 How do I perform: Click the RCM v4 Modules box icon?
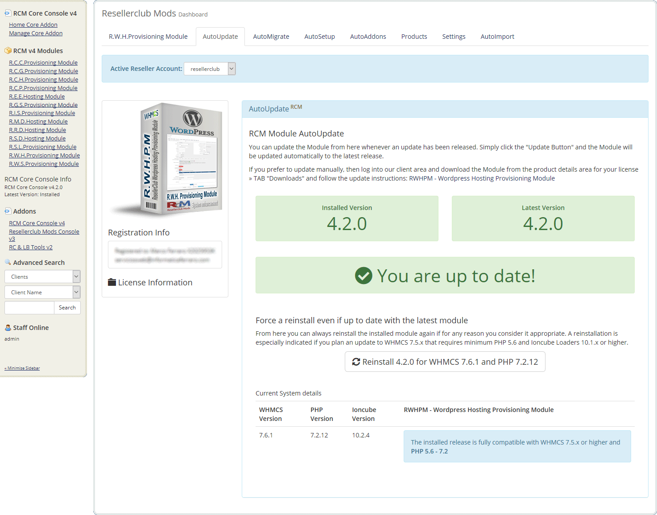[x=8, y=51]
